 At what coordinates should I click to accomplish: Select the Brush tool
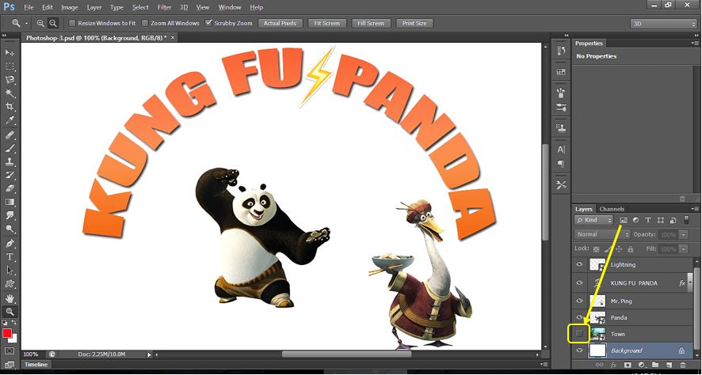[x=10, y=149]
